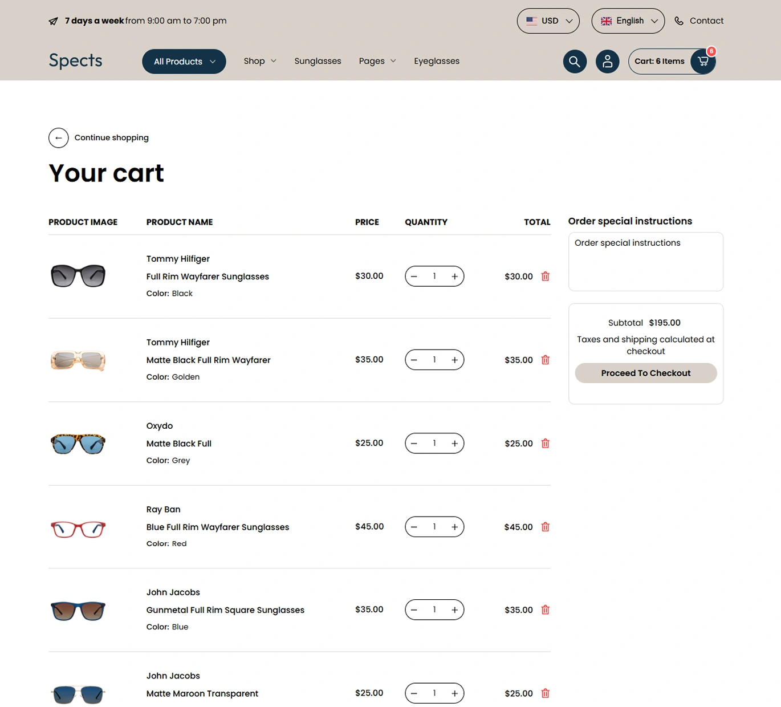Increase quantity of Full Rim Wayfarer Sunglasses
Image resolution: width=781 pixels, height=707 pixels.
[454, 277]
